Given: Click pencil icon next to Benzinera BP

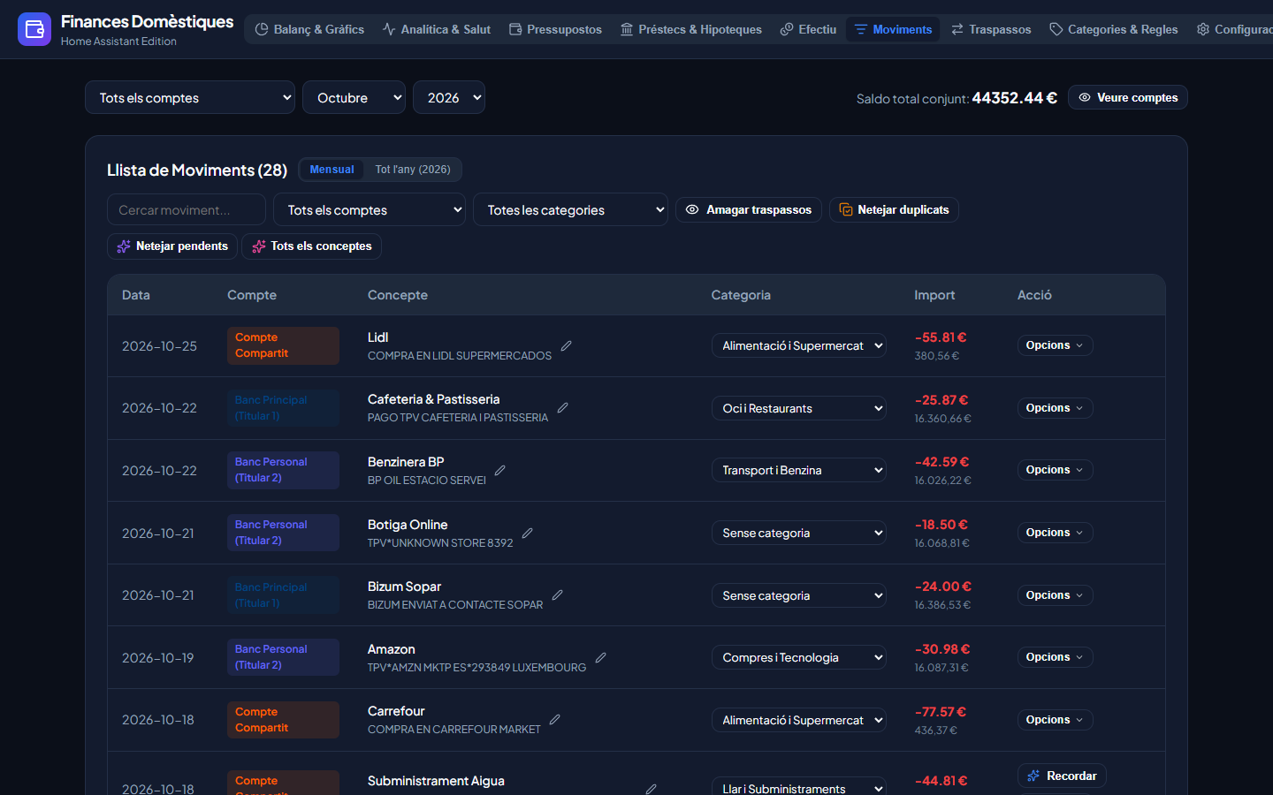Looking at the screenshot, I should 499,471.
